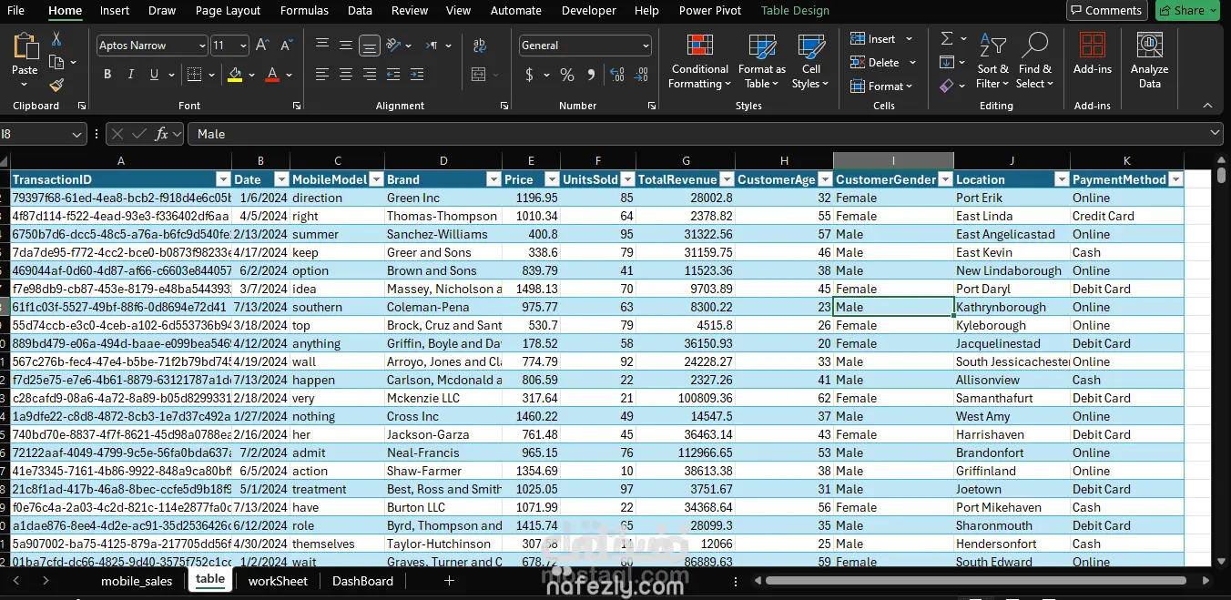Switch to the DashBoard sheet tab
Viewport: 1231px width, 600px height.
(x=362, y=581)
